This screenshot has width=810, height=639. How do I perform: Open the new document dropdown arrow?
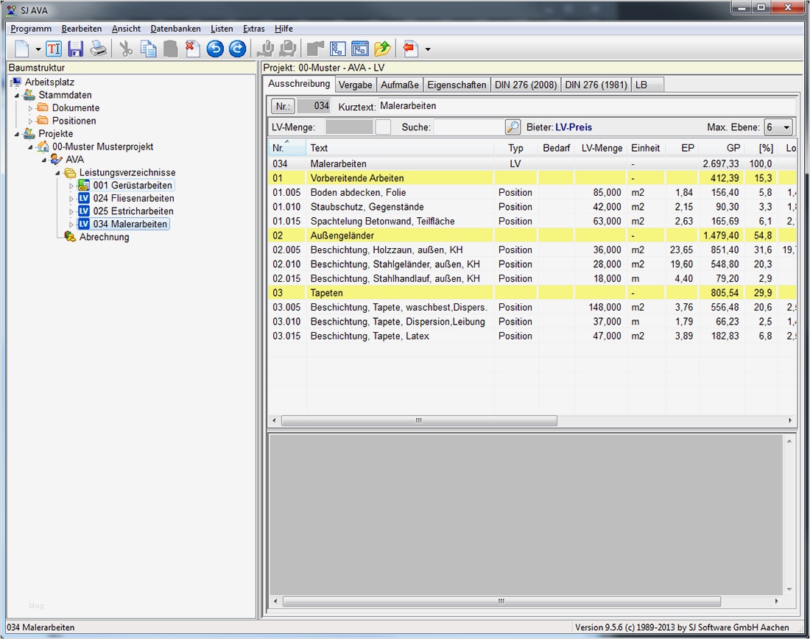(38, 50)
